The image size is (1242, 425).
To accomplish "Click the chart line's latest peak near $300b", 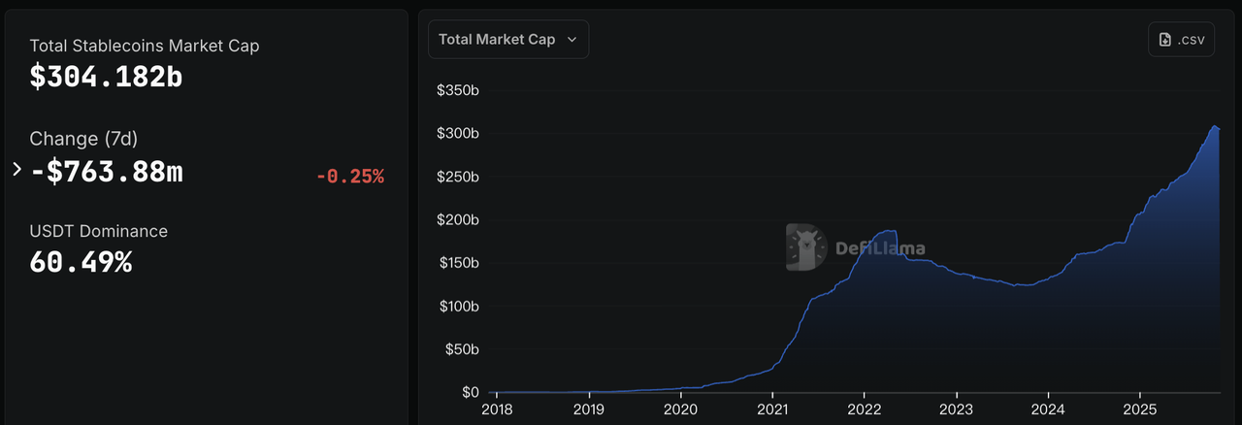I will click(x=1214, y=126).
